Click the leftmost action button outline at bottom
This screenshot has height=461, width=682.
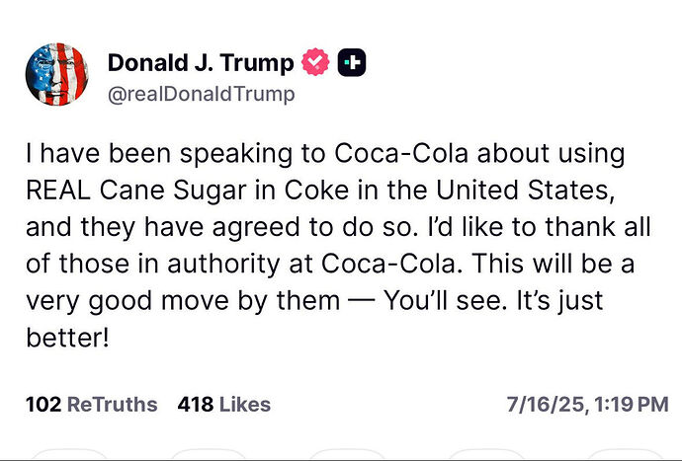point(69,454)
